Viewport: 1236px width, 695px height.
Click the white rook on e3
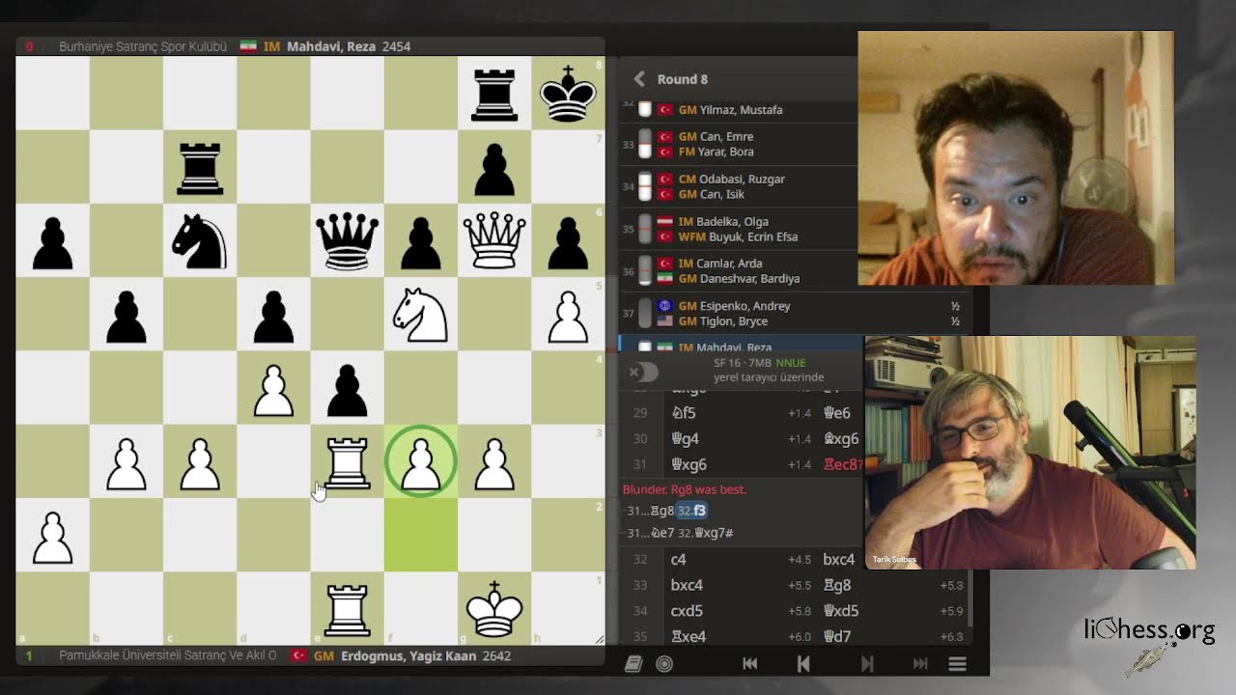(x=348, y=461)
